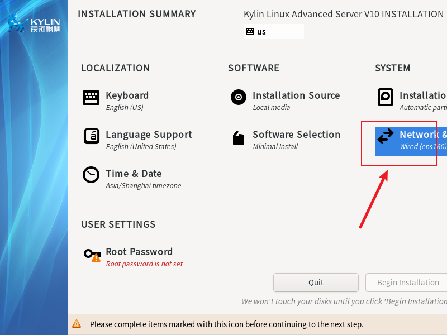Click the Kylin logo in sidebar
The width and height of the screenshot is (447, 335).
34,23
